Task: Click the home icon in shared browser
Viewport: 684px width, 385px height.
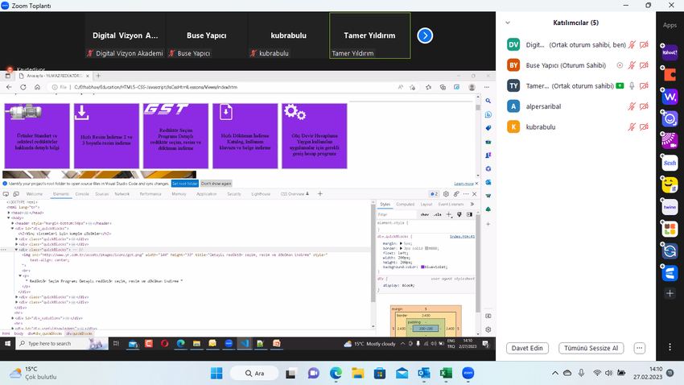Action: click(38, 87)
